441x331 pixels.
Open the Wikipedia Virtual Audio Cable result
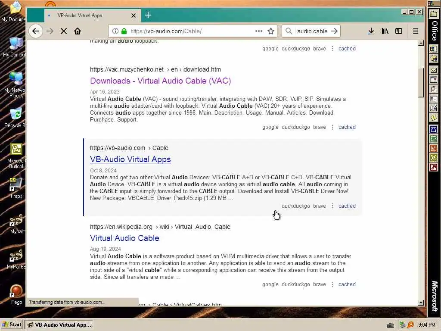click(x=124, y=238)
